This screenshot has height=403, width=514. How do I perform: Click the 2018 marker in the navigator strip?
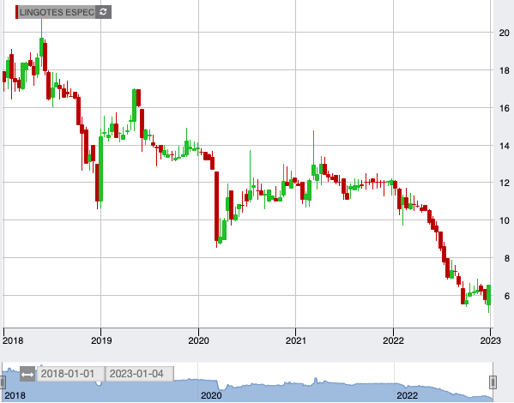point(15,395)
